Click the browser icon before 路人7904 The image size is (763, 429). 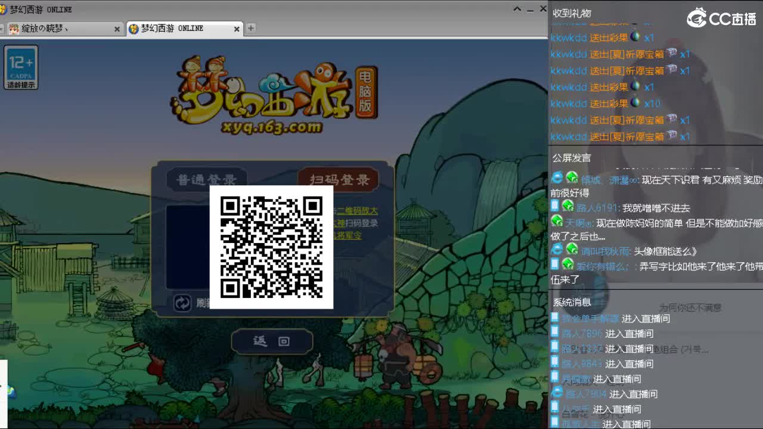click(x=557, y=392)
